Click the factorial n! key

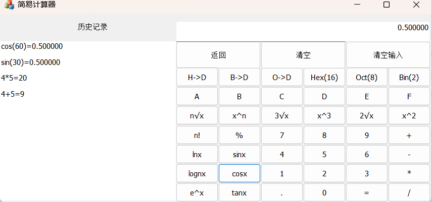[x=197, y=135]
